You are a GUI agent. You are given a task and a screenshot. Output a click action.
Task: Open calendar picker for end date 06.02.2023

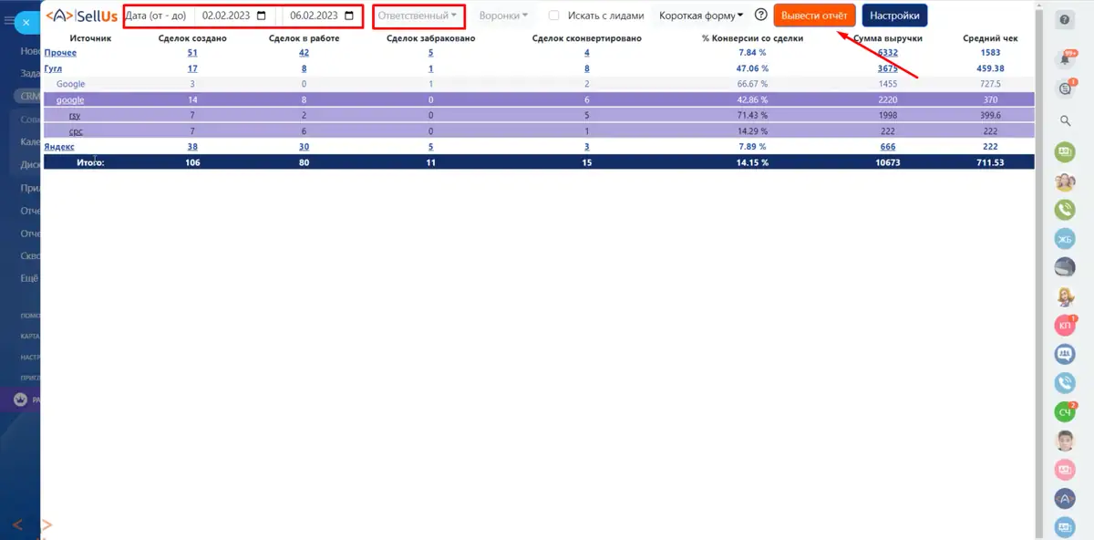[x=349, y=16]
